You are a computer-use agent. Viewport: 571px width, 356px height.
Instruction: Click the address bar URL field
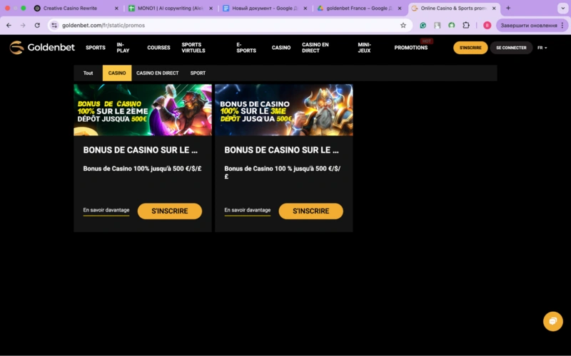coord(229,26)
